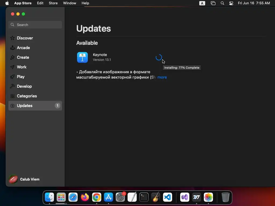Click the Keynote app icon

point(82,57)
